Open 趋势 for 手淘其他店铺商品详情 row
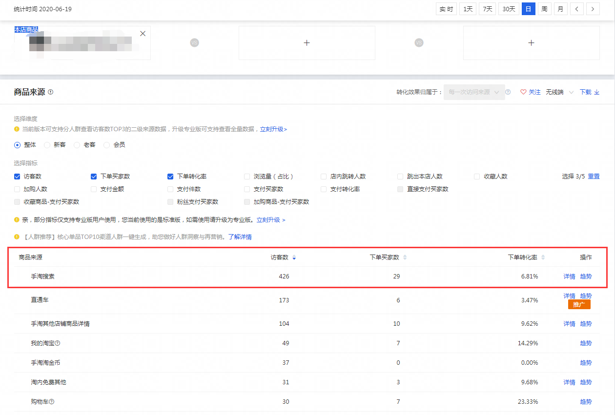 [586, 324]
